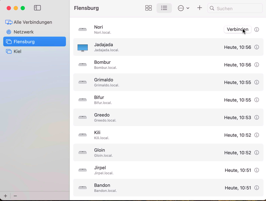Remove selected group with minus button
266x201 pixels.
(15, 196)
